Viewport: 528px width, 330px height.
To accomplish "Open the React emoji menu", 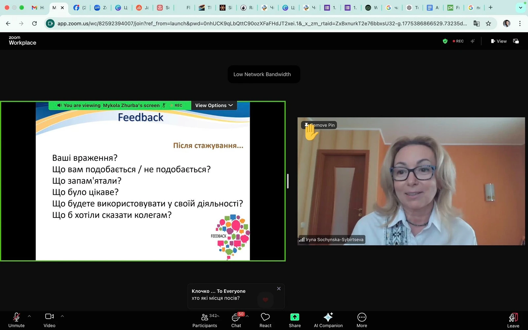I will (x=265, y=320).
